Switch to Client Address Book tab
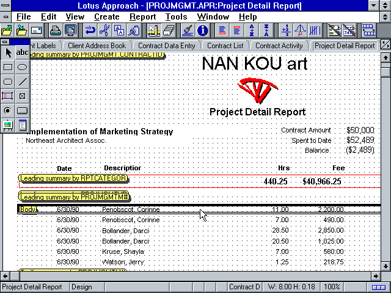This screenshot has height=293, width=391. (x=97, y=46)
